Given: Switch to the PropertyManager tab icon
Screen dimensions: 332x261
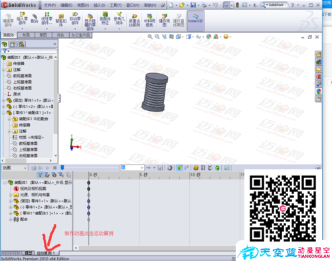Looking at the screenshot, I should 13,44.
